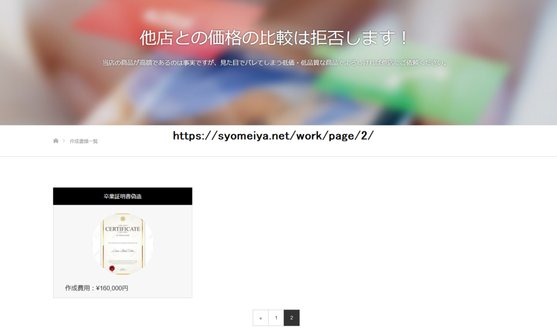Image resolution: width=557 pixels, height=336 pixels.
Task: Click the home icon in the breadcrumb
Action: click(55, 141)
